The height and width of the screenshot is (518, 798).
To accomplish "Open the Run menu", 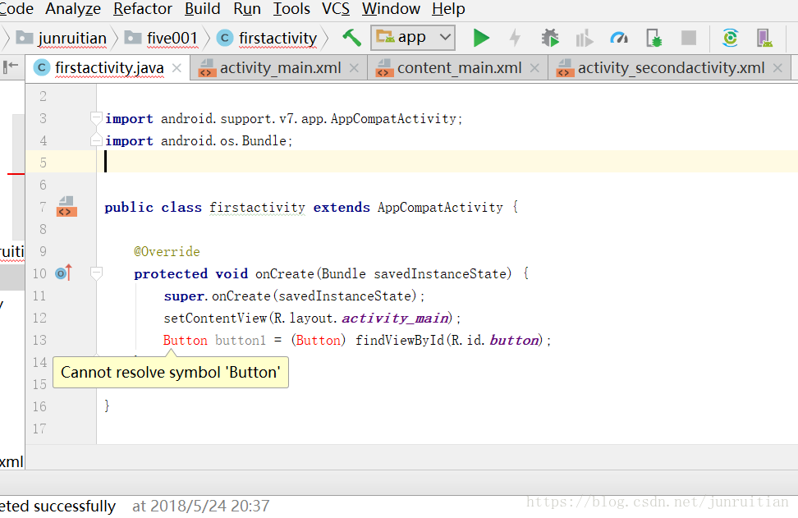I will tap(247, 9).
